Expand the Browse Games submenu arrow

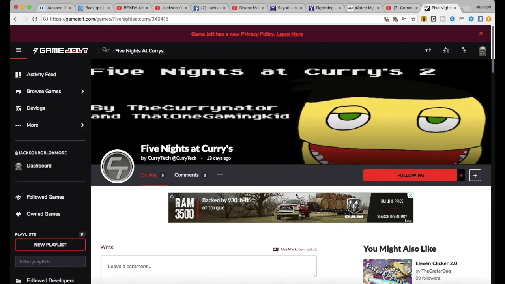pos(82,91)
